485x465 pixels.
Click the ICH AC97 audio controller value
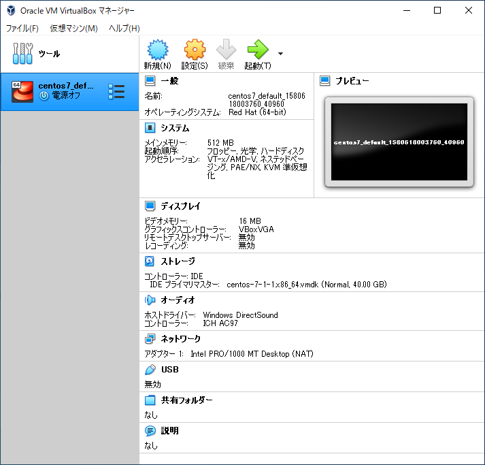pos(220,323)
